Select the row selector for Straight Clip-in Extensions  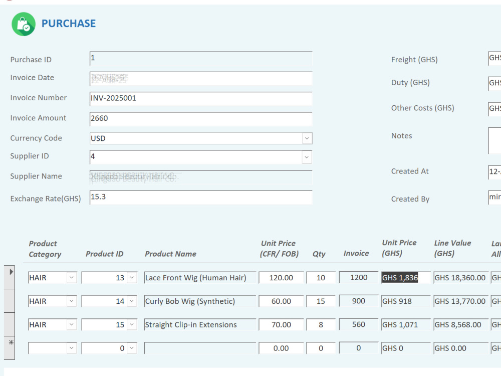coord(10,324)
